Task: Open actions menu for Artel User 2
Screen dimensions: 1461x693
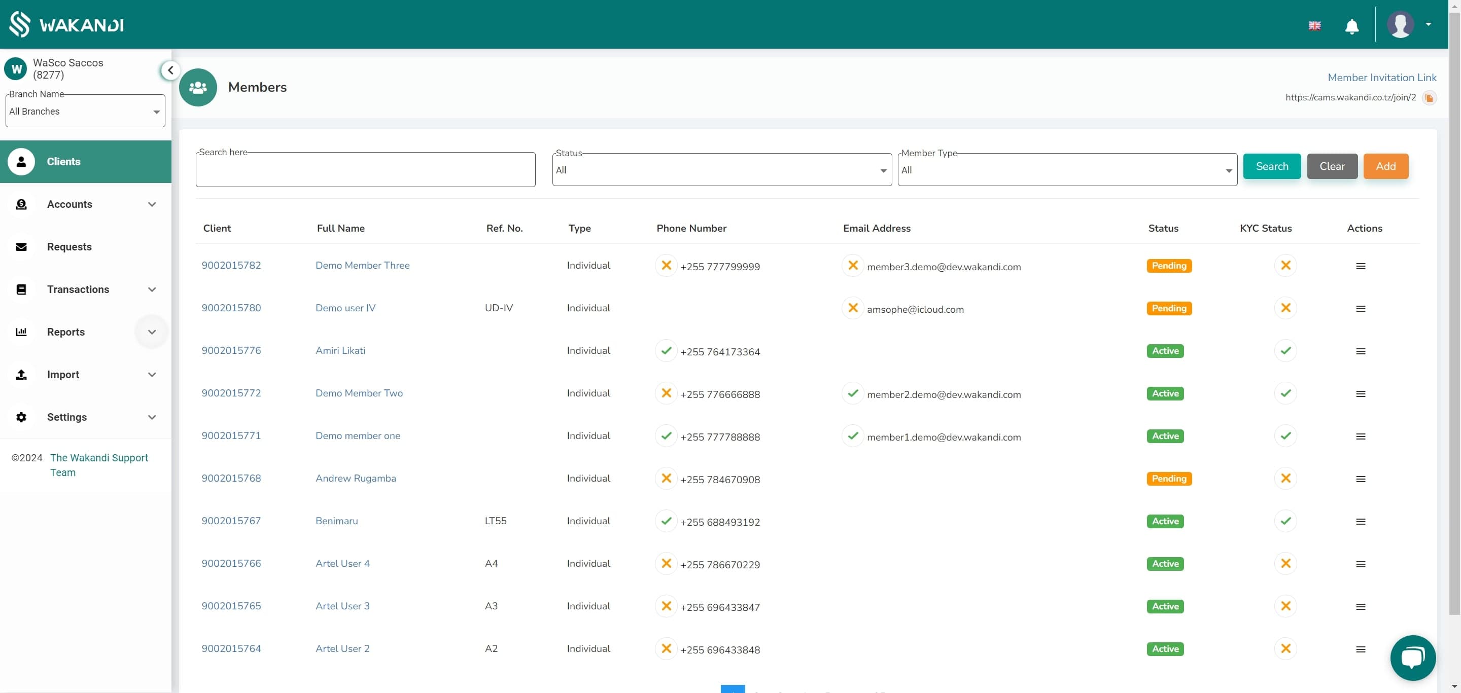Action: (x=1360, y=649)
